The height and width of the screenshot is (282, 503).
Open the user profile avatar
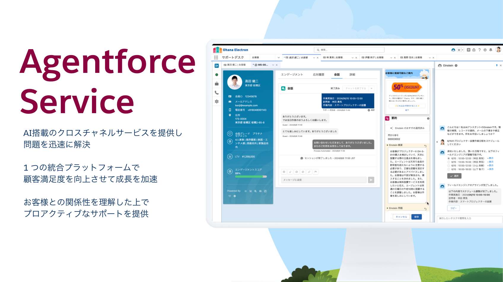point(498,49)
